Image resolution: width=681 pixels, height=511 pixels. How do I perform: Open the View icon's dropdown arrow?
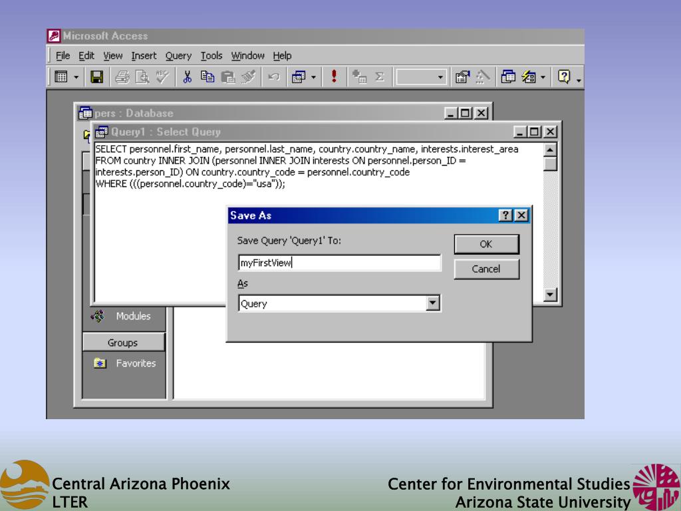pos(76,77)
